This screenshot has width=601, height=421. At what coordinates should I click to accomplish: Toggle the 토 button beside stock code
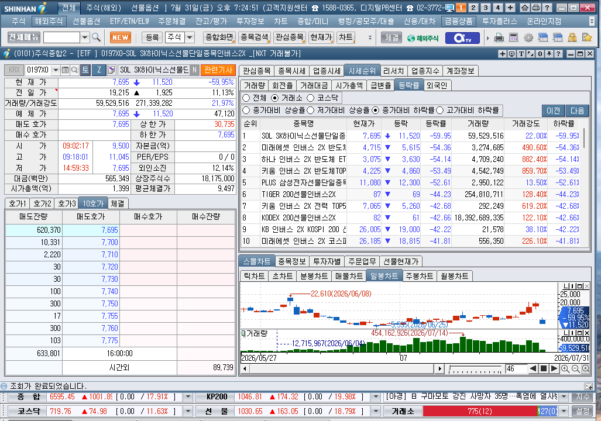click(x=85, y=70)
